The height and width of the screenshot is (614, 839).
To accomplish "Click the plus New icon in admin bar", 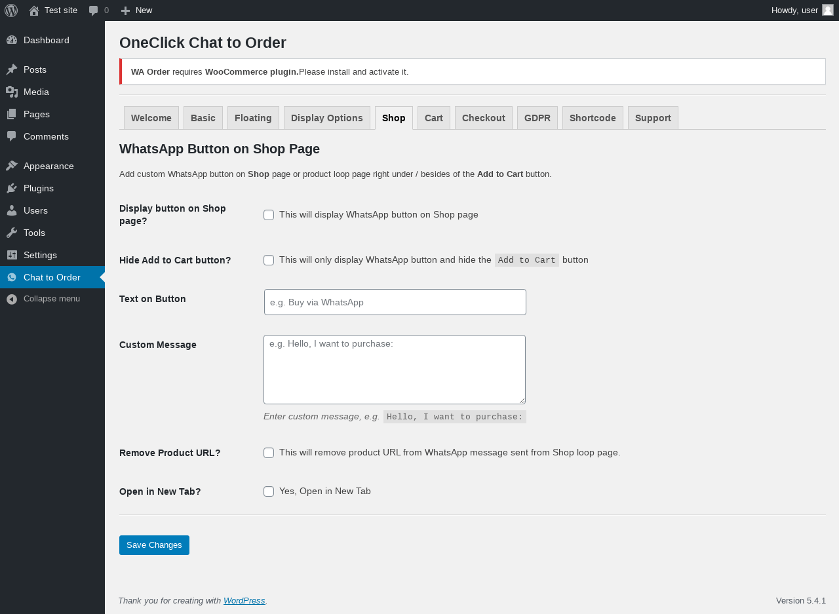I will 126,10.
